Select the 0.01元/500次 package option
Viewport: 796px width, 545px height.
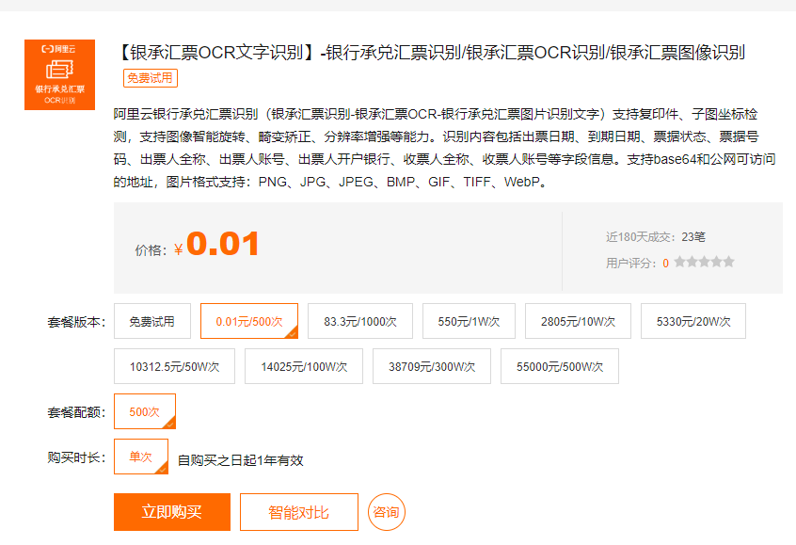pos(249,321)
